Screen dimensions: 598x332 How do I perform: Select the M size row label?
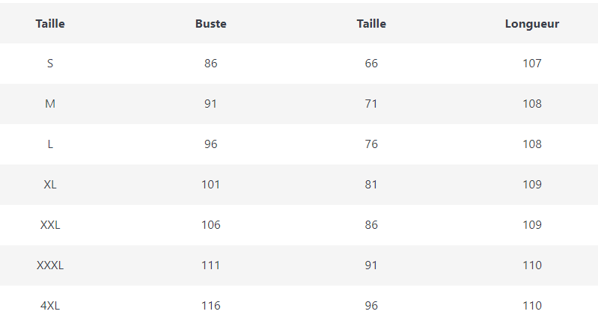(50, 104)
